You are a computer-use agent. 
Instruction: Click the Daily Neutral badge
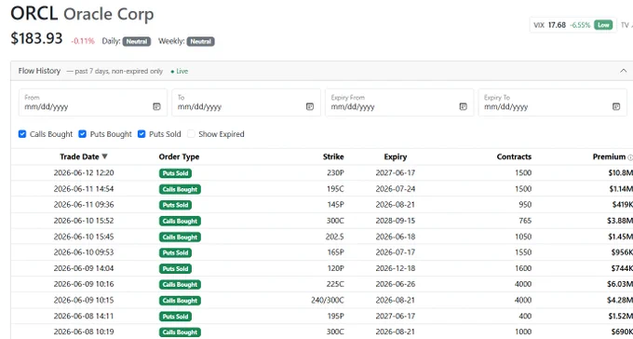pos(137,41)
